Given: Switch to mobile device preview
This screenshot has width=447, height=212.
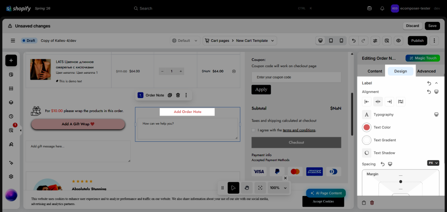Looking at the screenshot, I should pos(341,41).
